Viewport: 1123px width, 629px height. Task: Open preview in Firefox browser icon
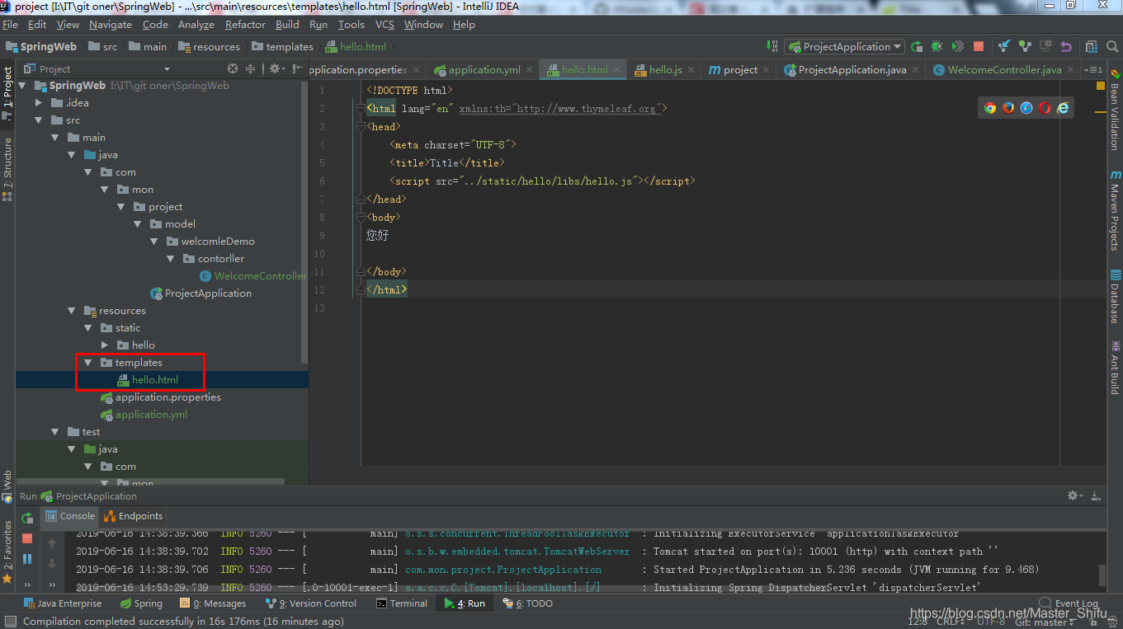(x=1008, y=108)
